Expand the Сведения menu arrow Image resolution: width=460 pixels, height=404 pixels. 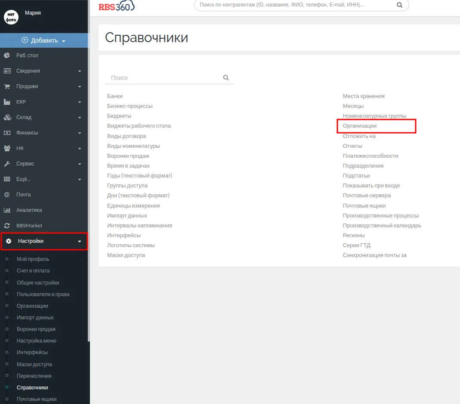coord(80,71)
